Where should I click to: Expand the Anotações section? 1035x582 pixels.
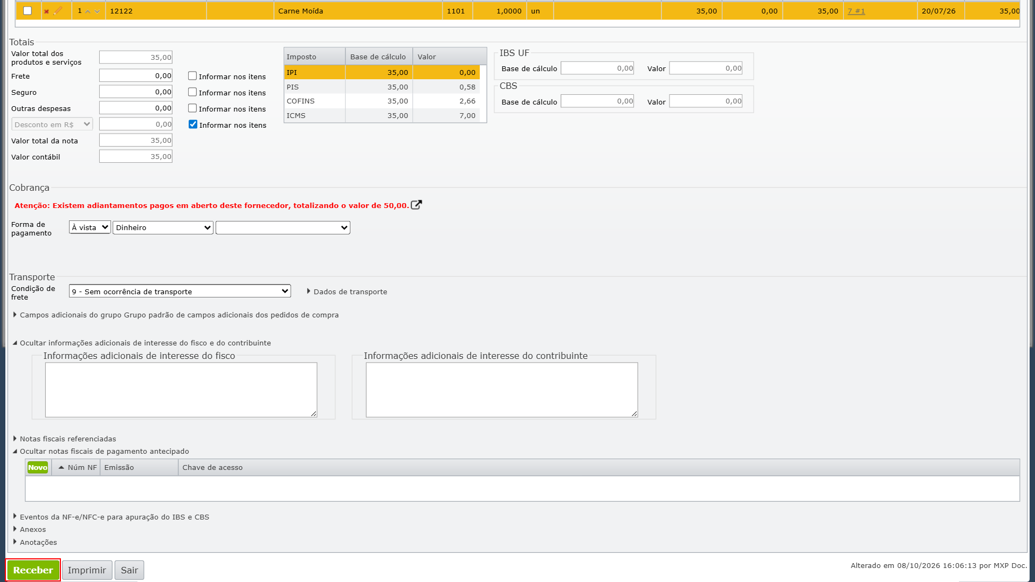coord(34,542)
